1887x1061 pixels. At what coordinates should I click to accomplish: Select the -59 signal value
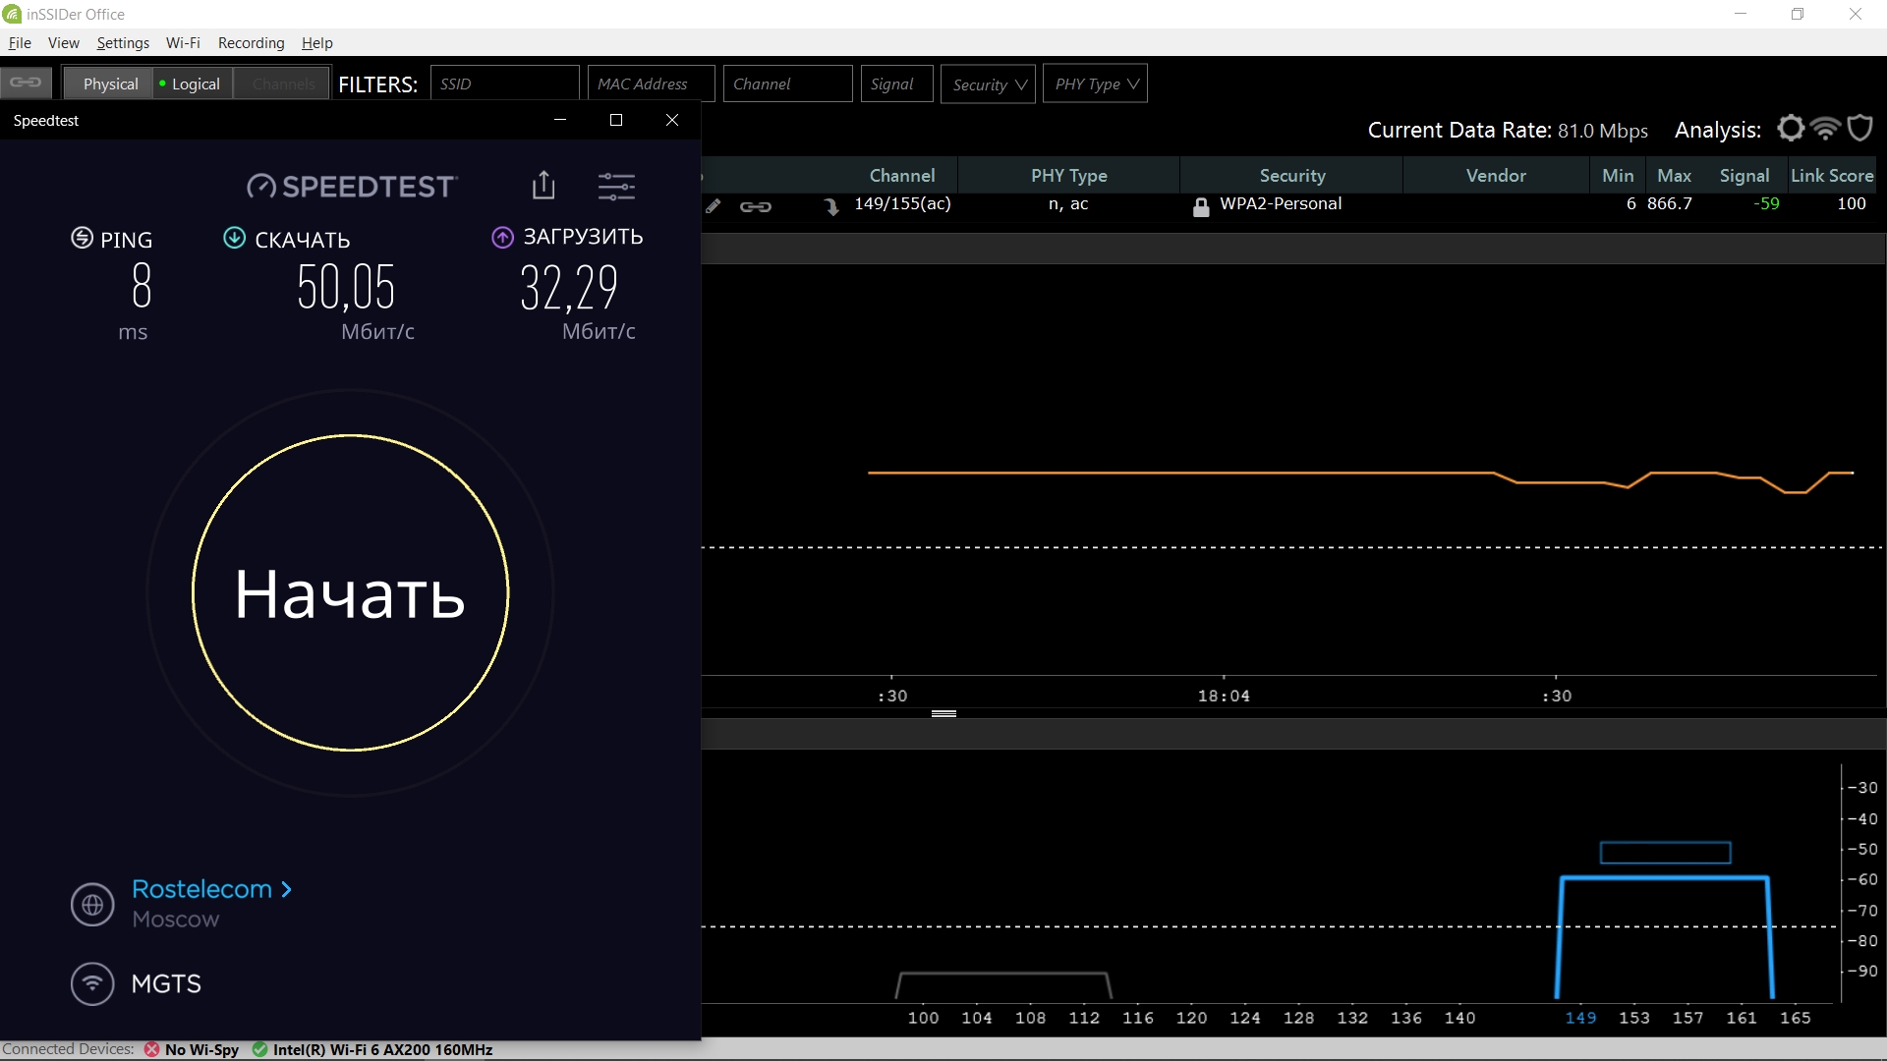pyautogui.click(x=1766, y=203)
